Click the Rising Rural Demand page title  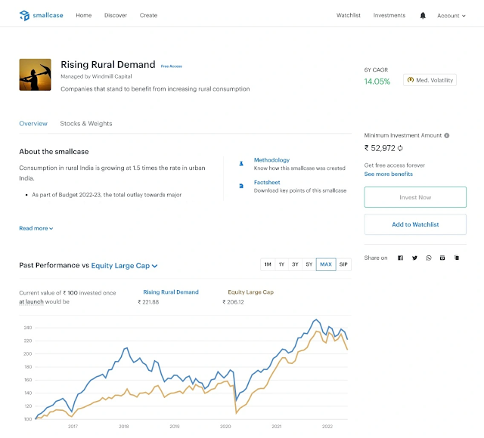[108, 65]
